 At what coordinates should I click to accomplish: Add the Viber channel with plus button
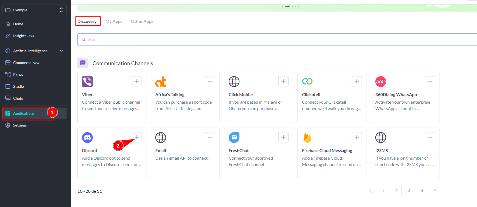137,81
